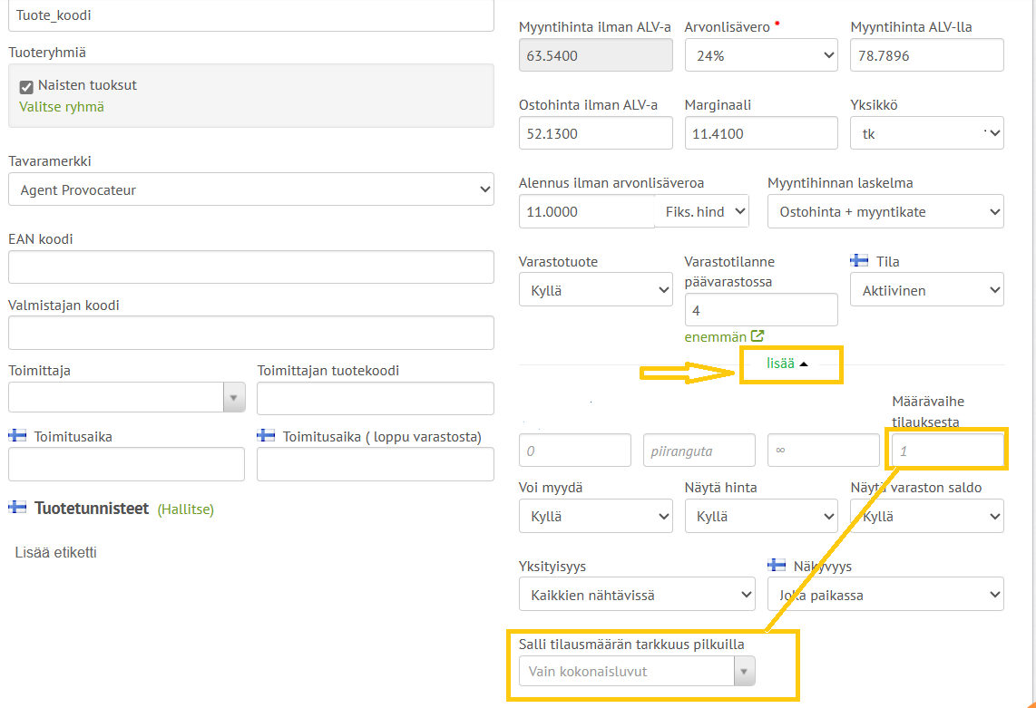Click the Määrävaihe tilauksesta field
1036x708 pixels.
(947, 451)
